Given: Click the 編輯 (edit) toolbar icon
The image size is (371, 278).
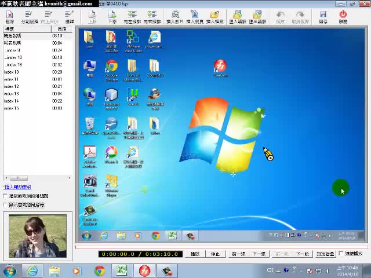Looking at the screenshot, I should tap(70, 17).
